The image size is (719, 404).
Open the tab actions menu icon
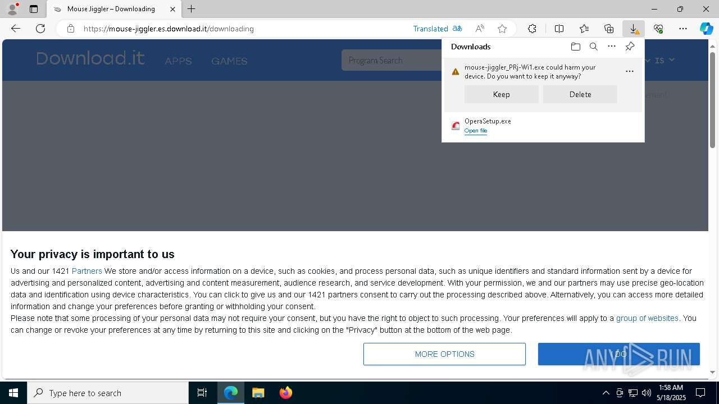point(34,9)
